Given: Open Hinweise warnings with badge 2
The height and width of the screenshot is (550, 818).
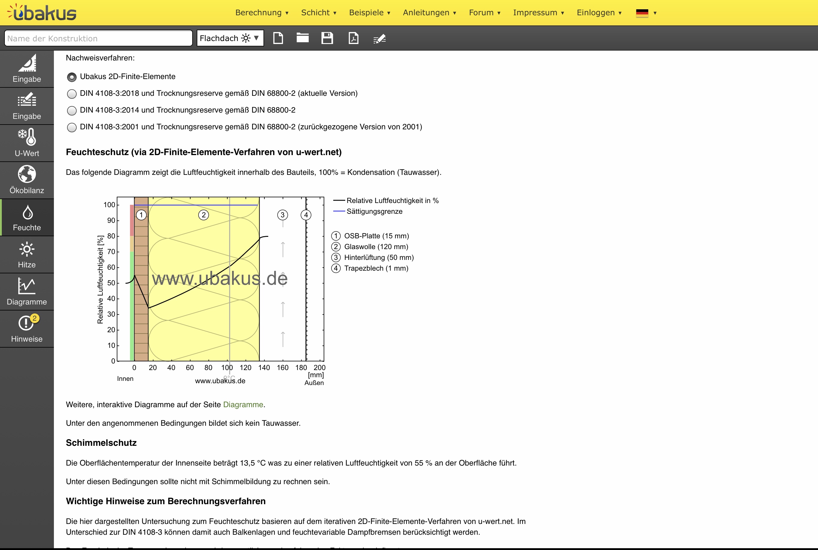Looking at the screenshot, I should pyautogui.click(x=27, y=329).
